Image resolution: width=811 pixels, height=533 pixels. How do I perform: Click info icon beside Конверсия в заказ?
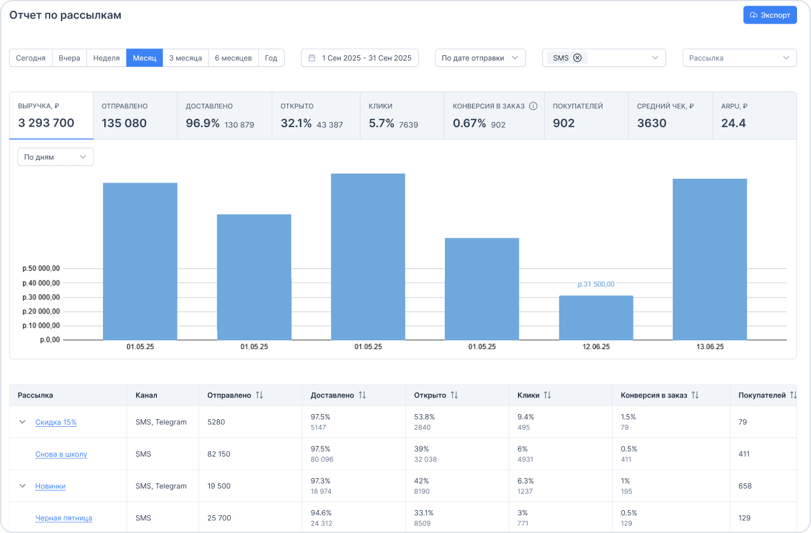[533, 106]
